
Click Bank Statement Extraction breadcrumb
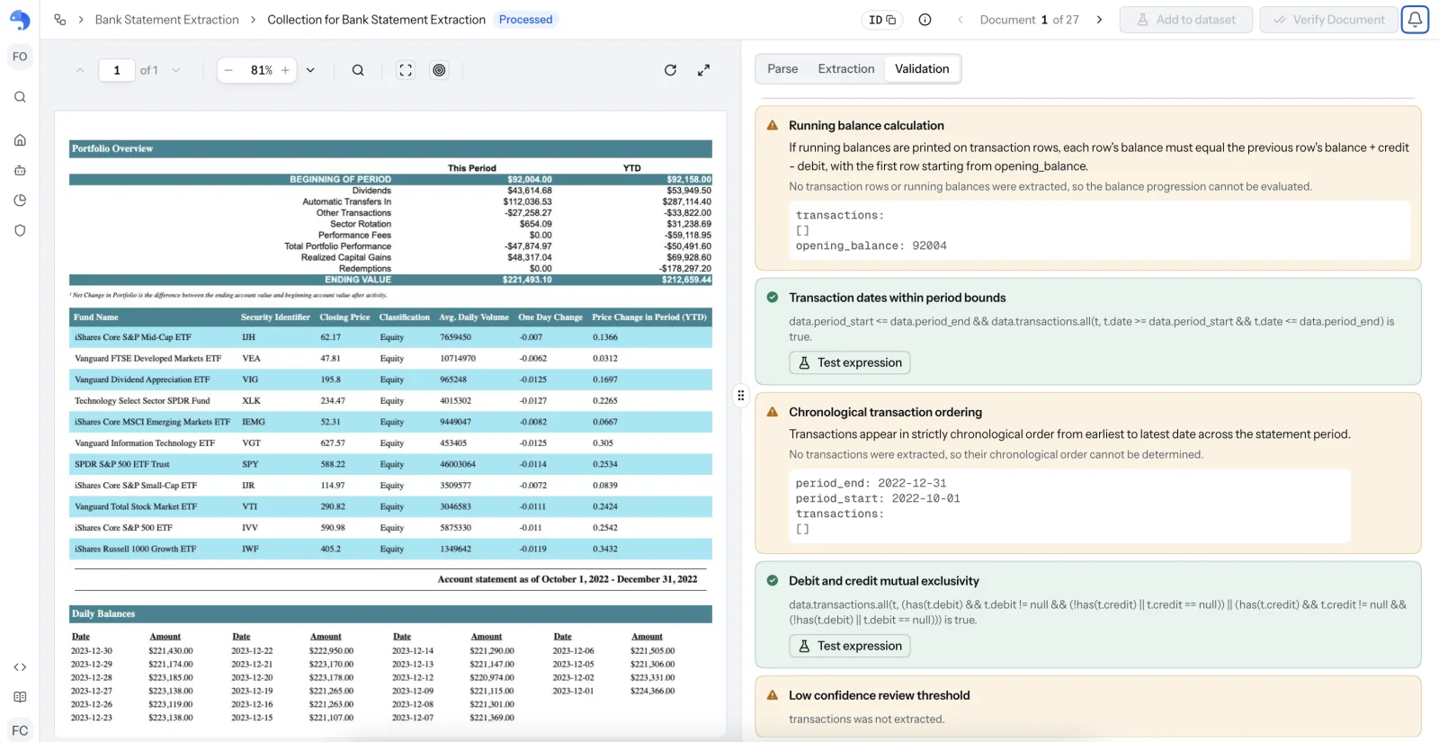point(167,20)
